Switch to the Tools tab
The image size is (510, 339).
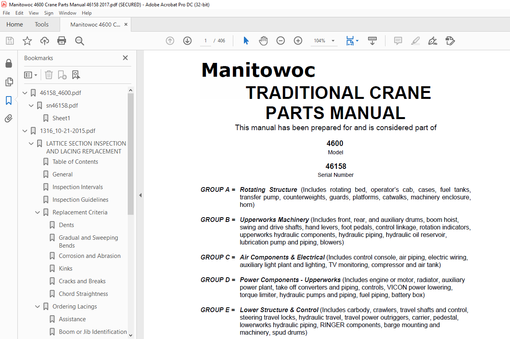42,25
